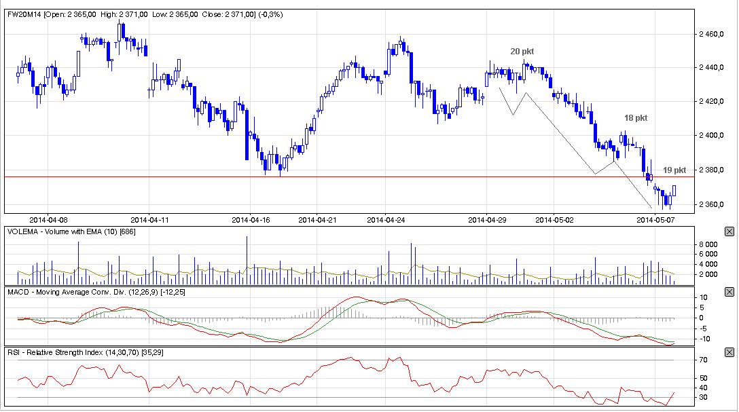This screenshot has height=412, width=739.
Task: Close the VOLEMA volume indicator panel
Action: 729,231
